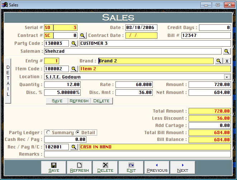This screenshot has height=180, width=237.
Task: Click the Cash Rec / Pay field
Action: point(65,139)
